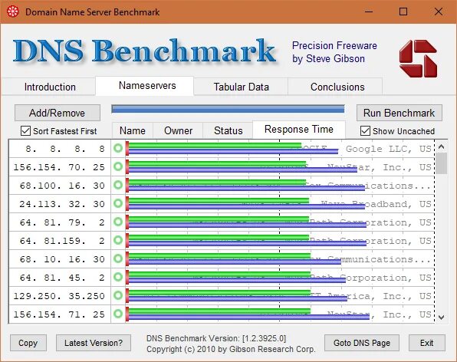Select the Owner sub-tab

[178, 130]
